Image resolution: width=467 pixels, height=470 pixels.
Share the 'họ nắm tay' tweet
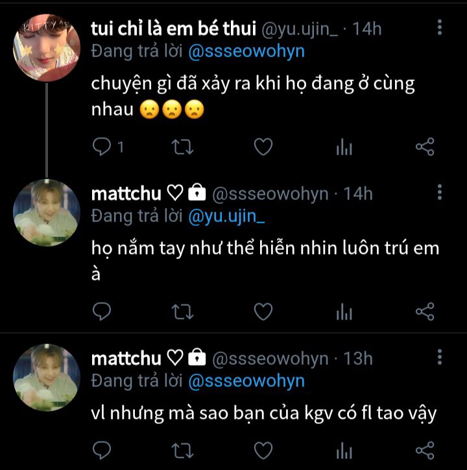coord(424,312)
